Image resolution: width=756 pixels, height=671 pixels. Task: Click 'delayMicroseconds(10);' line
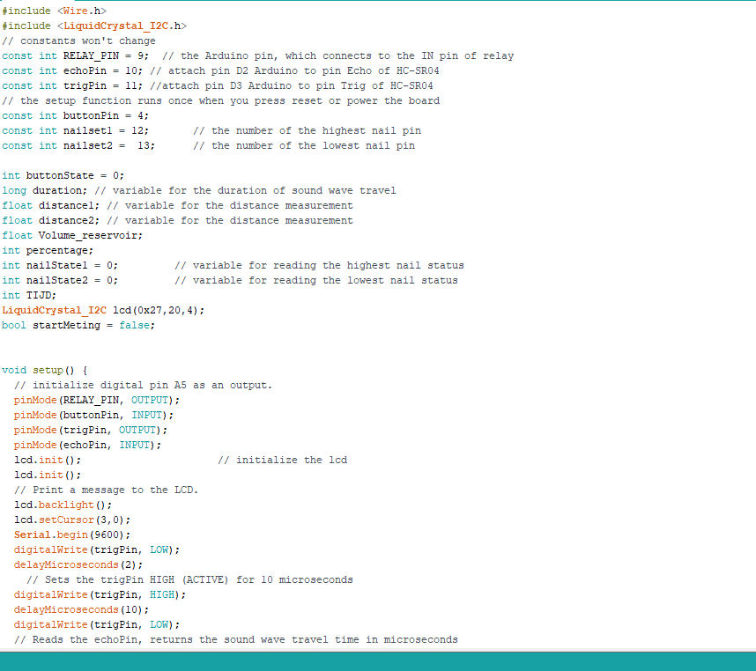(81, 609)
